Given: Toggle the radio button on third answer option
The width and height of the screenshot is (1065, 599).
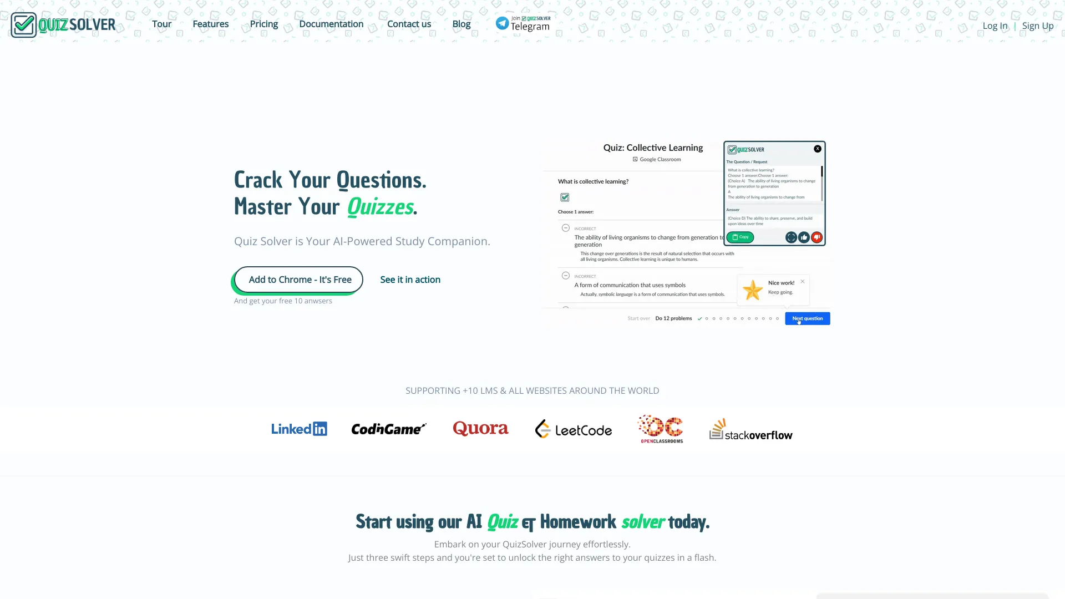Looking at the screenshot, I should click(x=565, y=307).
